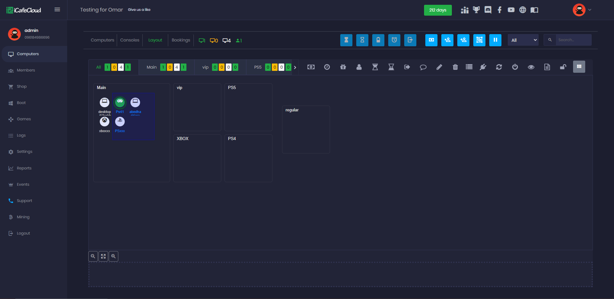Click the gift icon in the action toolbar
Viewport: 614px width, 299px height.
click(343, 67)
